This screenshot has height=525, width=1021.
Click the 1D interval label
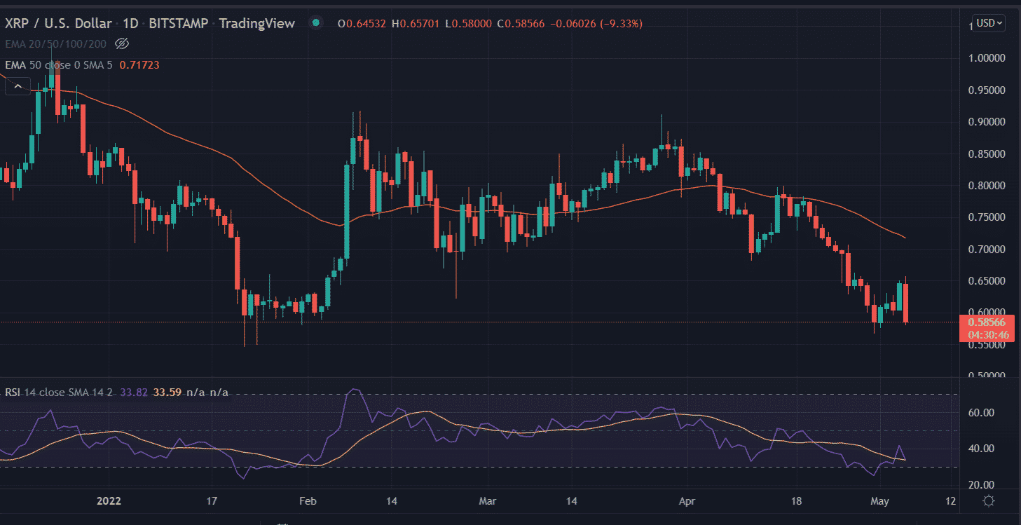tap(131, 24)
